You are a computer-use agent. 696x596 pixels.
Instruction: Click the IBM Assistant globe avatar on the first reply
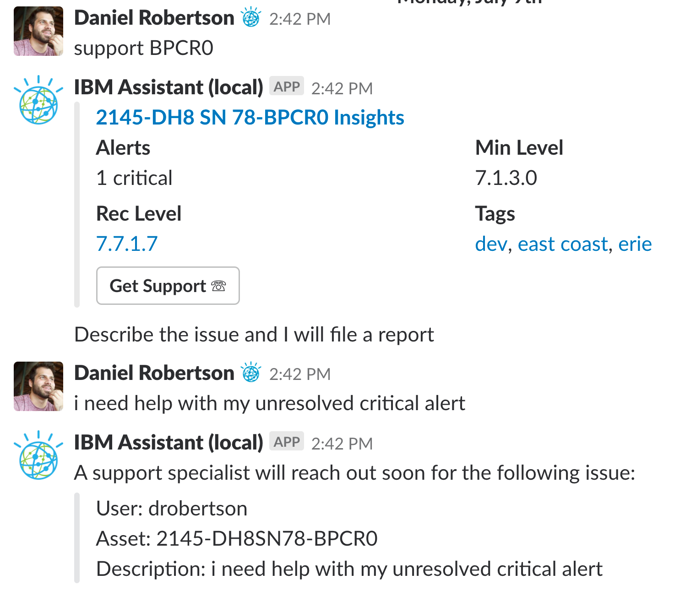pyautogui.click(x=38, y=100)
